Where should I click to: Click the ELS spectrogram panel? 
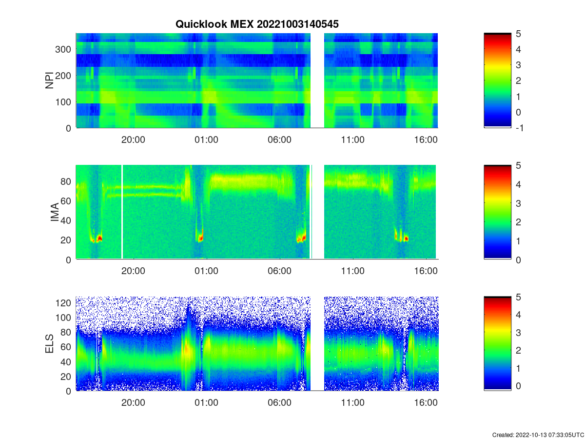(x=257, y=343)
